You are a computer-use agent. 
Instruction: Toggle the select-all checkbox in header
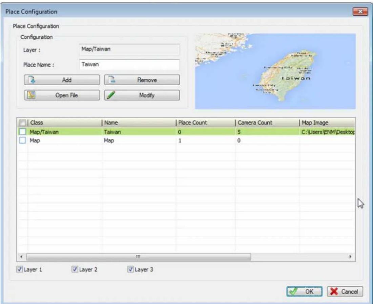click(23, 123)
